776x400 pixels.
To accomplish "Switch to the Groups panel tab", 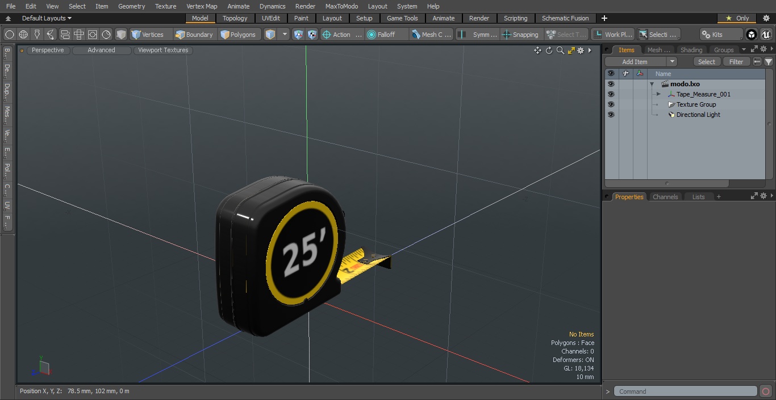I will point(724,50).
